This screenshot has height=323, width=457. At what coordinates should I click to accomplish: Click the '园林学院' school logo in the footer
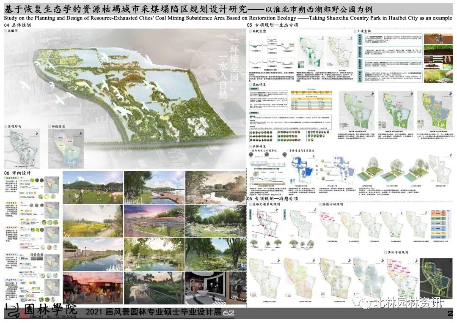[x=41, y=311]
